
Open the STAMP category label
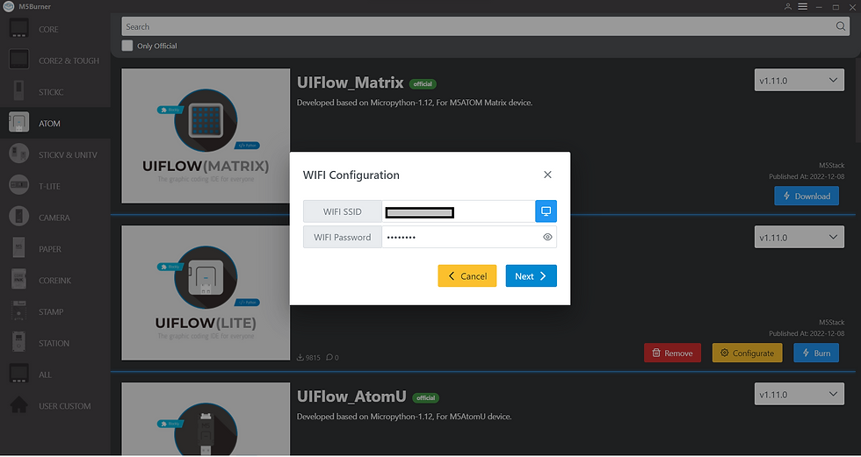[51, 311]
